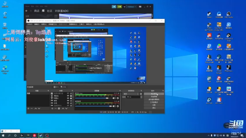Pop out the Scenes dock panel
Viewport: 246px width, 138px height.
pos(48,91)
